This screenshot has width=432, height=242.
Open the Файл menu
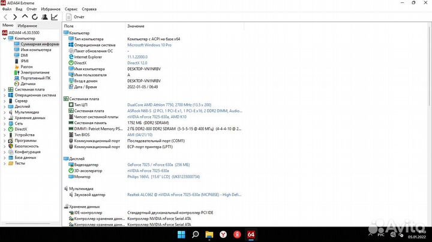pos(7,9)
